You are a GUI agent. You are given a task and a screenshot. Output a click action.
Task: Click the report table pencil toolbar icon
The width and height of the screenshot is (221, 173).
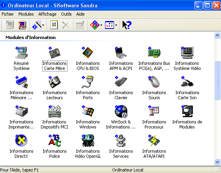[x=80, y=25]
